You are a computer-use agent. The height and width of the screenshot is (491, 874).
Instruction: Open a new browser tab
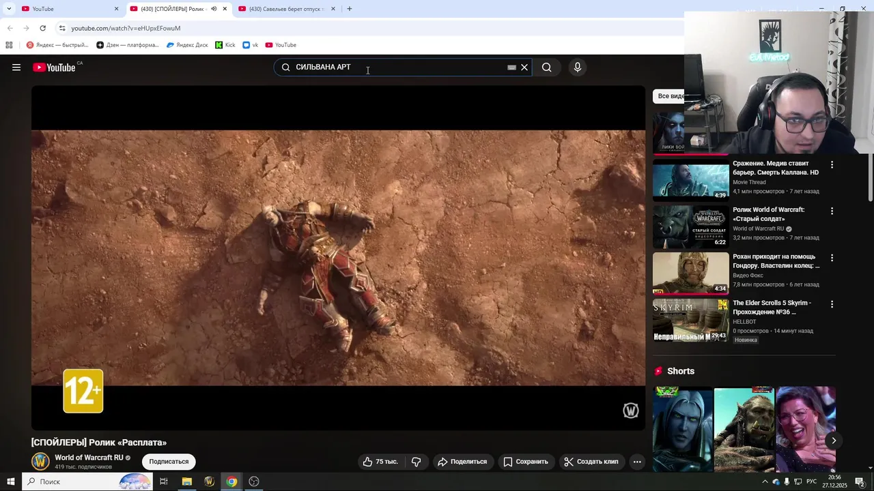350,9
